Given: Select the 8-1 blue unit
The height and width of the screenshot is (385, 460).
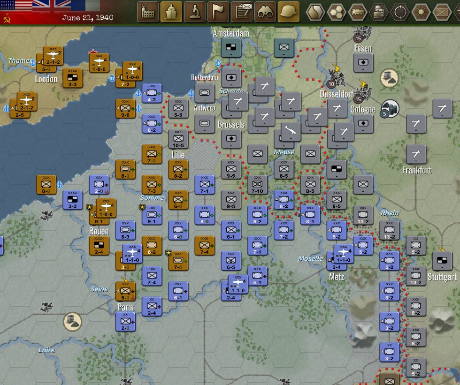Looking at the screenshot, I should [x=310, y=216].
